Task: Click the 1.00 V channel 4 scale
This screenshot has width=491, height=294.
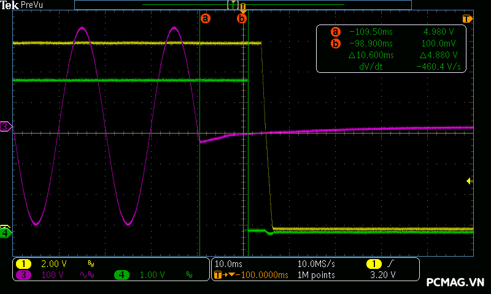Action: point(152,275)
